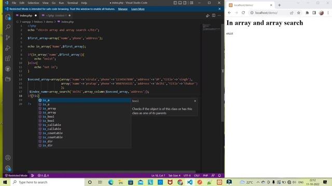Open the More Actions editor menu

(219, 16)
